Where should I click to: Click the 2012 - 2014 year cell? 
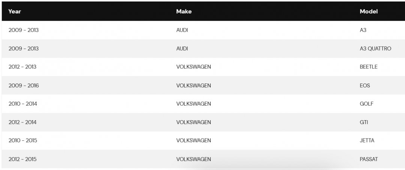click(x=22, y=122)
